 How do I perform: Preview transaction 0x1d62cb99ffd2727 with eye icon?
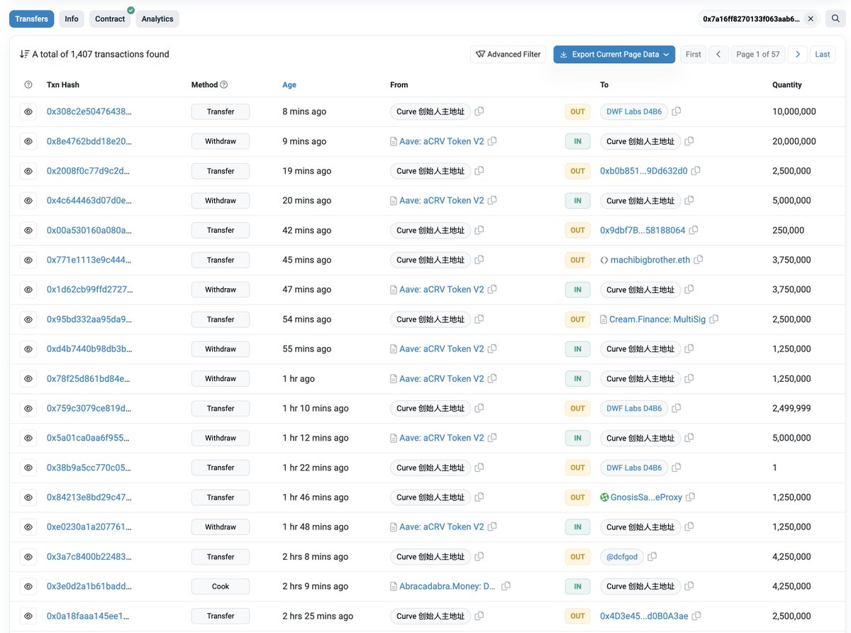point(28,290)
